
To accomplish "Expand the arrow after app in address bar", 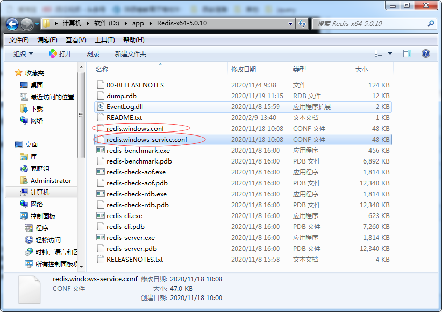I will (x=150, y=23).
